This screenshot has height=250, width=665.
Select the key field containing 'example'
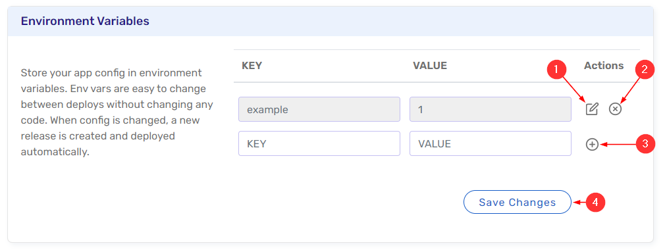(319, 109)
